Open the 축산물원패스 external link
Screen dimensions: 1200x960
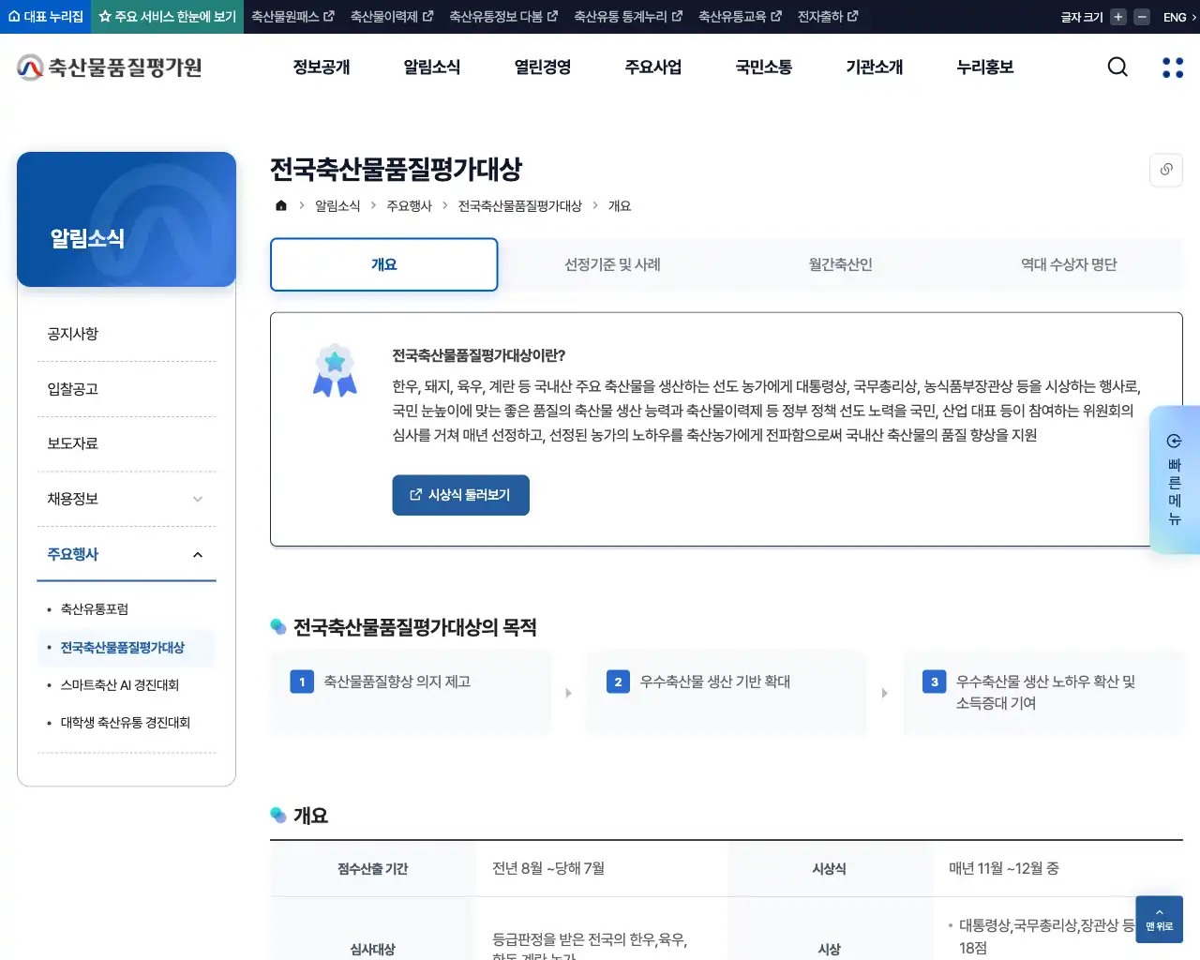click(x=292, y=16)
